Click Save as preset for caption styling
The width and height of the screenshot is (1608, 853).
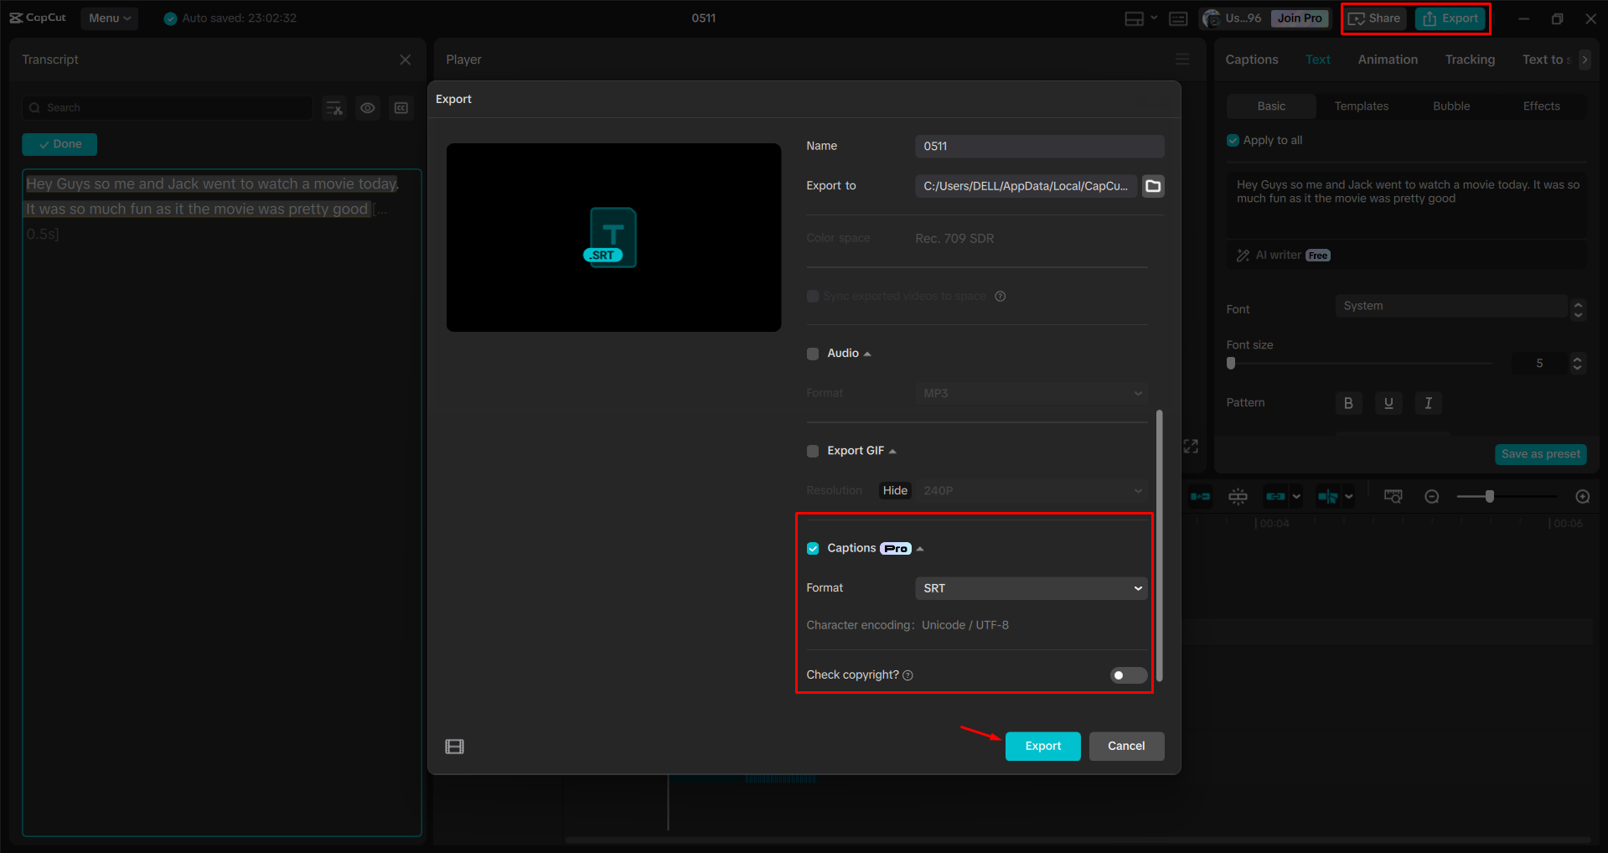pyautogui.click(x=1540, y=453)
